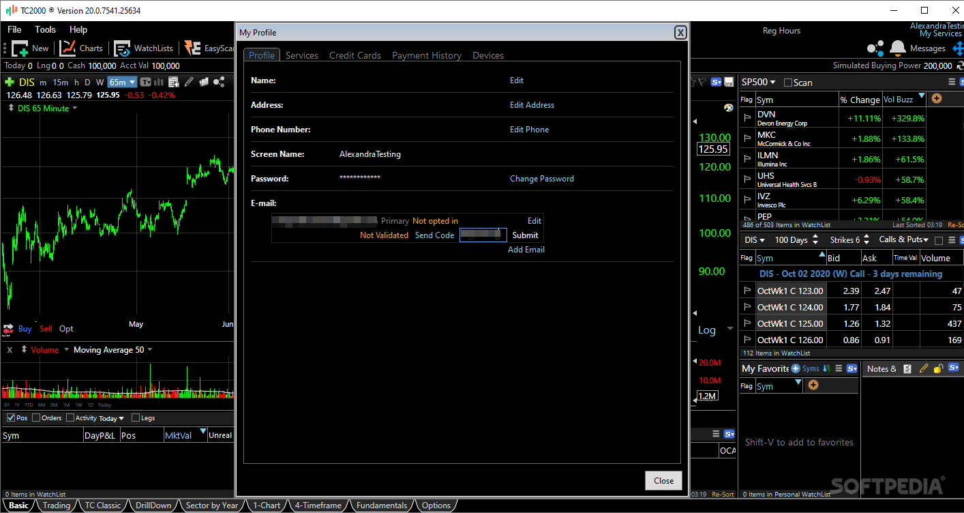Check the Orders checkbox
Screen dimensions: 964x513
36,417
